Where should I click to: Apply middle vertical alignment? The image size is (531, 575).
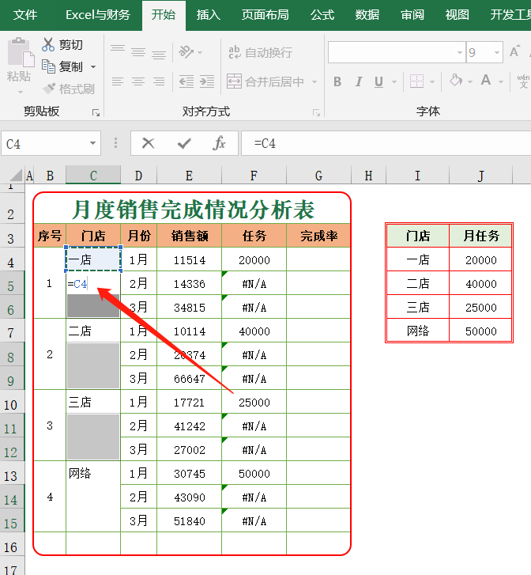[x=138, y=51]
